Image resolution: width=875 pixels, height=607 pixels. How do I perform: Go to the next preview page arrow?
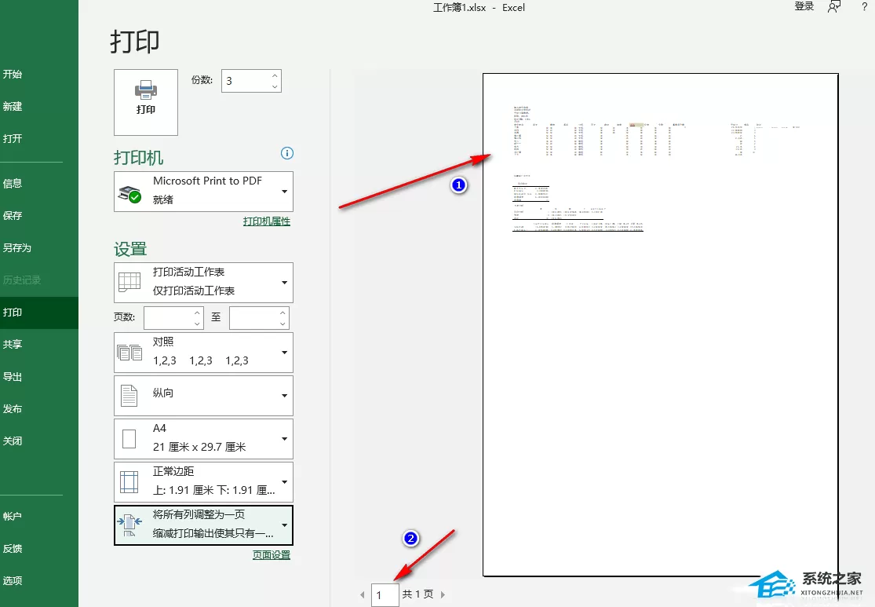[443, 594]
